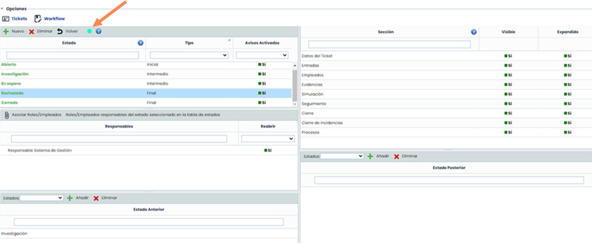Click the Estado filter text field

click(73, 55)
